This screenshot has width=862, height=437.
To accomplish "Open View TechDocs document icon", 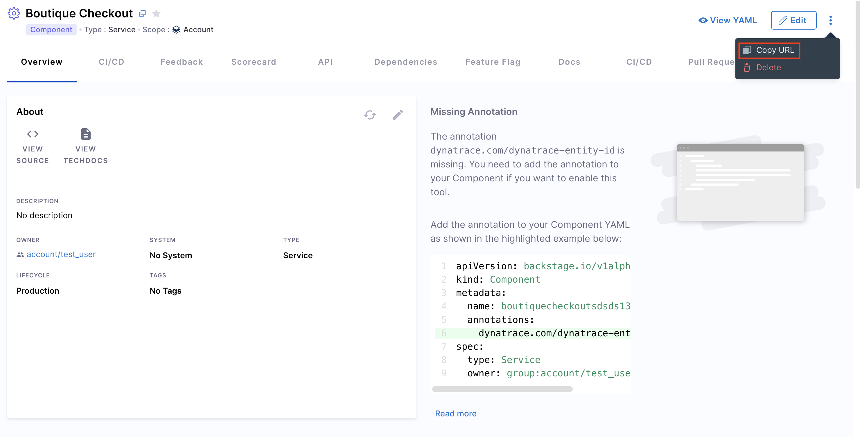I will point(86,134).
